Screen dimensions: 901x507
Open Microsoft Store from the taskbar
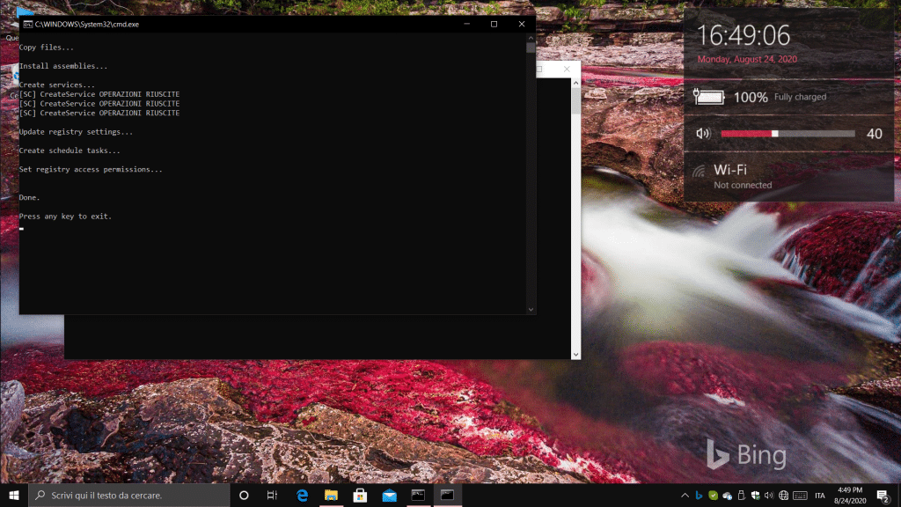tap(360, 496)
